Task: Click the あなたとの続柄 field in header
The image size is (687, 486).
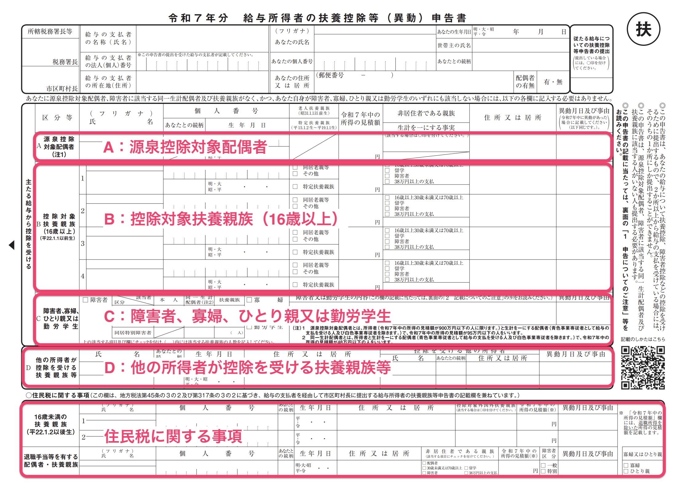Action: [x=520, y=62]
